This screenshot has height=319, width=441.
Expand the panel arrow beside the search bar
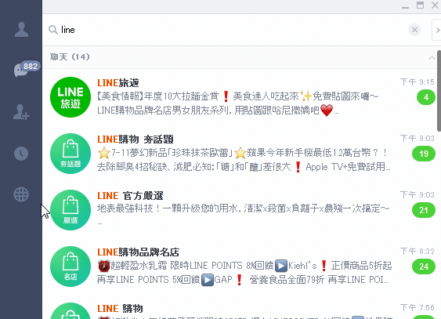click(x=437, y=30)
